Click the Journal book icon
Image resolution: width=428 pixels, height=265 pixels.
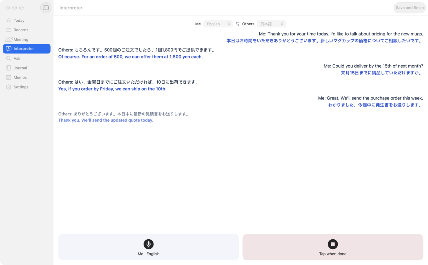click(8, 68)
